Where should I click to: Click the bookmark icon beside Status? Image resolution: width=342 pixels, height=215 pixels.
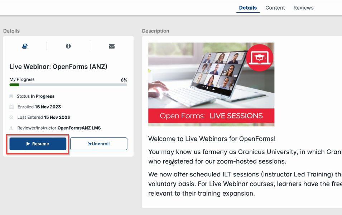11,96
